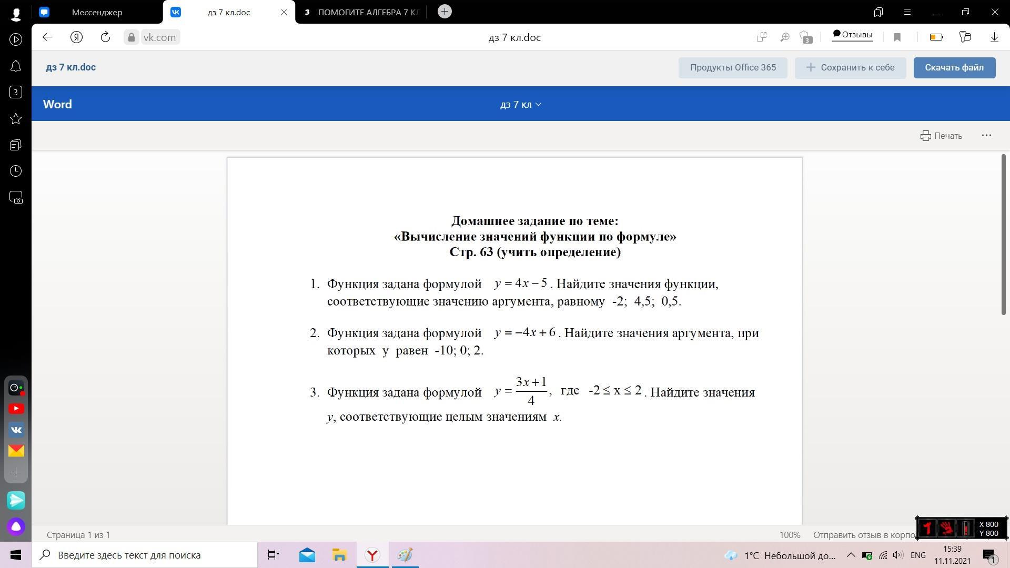This screenshot has width=1010, height=568.
Task: Reload the page with refresh icon
Action: pyautogui.click(x=105, y=37)
